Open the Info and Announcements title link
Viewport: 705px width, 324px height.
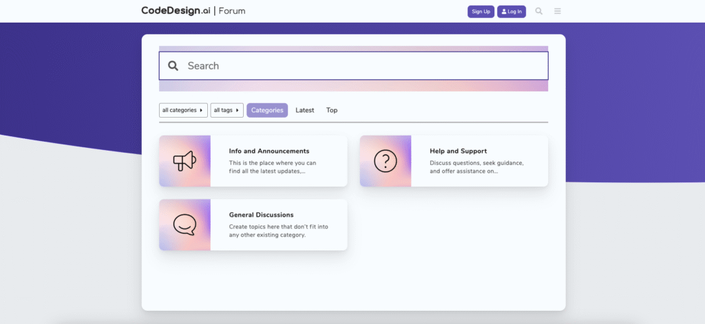tap(269, 151)
